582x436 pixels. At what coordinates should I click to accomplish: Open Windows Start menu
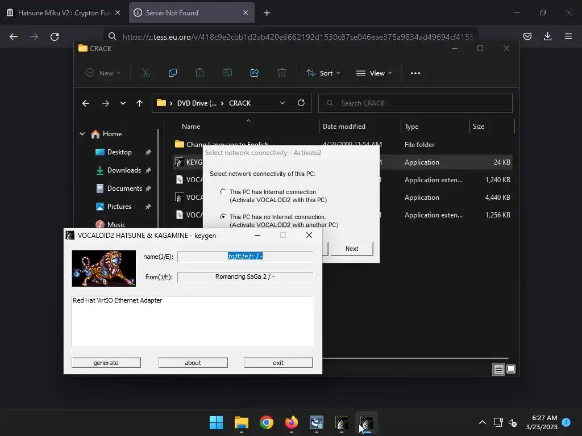click(216, 422)
